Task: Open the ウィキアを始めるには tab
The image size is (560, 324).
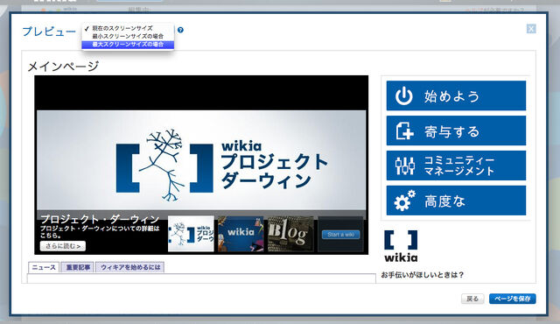Action: (130, 267)
